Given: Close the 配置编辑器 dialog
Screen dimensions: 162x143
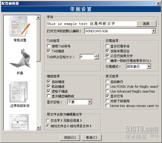Looking at the screenshot, I should [x=158, y=3].
